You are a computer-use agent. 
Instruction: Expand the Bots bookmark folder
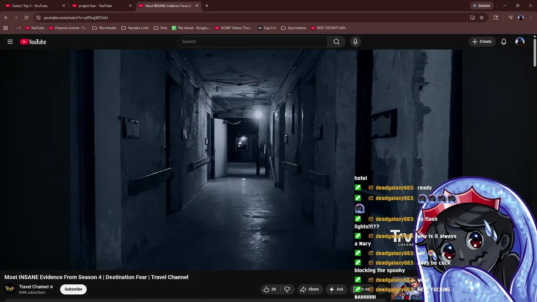[x=160, y=28]
